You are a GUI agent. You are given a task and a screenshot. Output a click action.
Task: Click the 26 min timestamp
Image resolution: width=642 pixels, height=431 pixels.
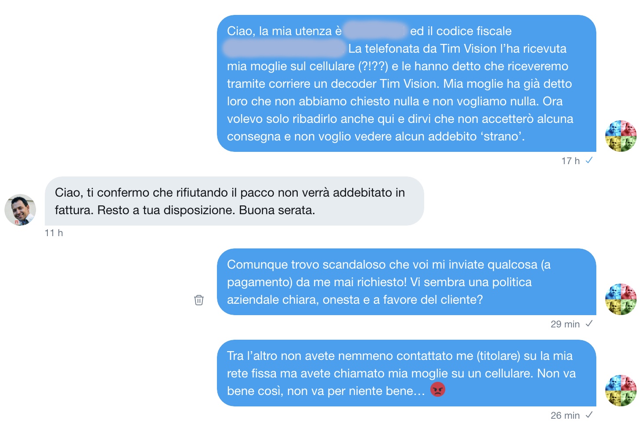click(x=565, y=416)
